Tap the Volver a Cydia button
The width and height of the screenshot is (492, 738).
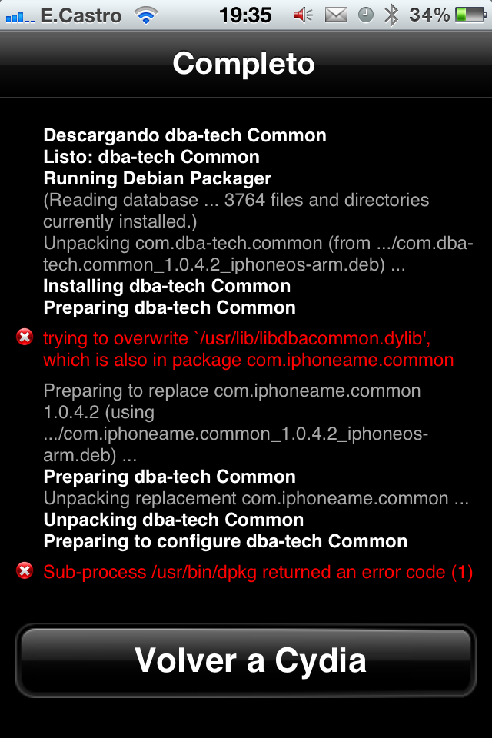coord(246,660)
